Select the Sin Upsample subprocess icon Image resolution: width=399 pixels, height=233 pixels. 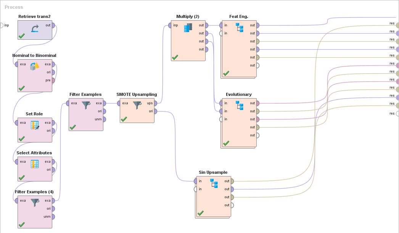[x=214, y=183]
